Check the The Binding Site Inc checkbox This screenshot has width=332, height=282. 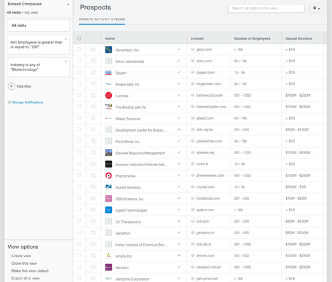(x=79, y=106)
